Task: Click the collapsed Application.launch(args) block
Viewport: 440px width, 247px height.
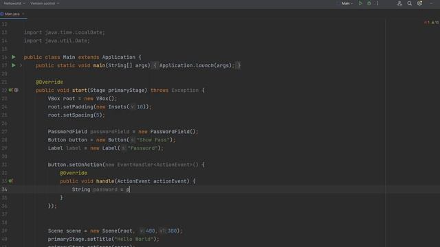Action: [x=197, y=66]
